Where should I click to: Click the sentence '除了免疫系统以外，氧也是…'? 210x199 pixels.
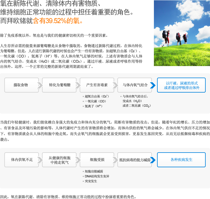(x=54, y=35)
